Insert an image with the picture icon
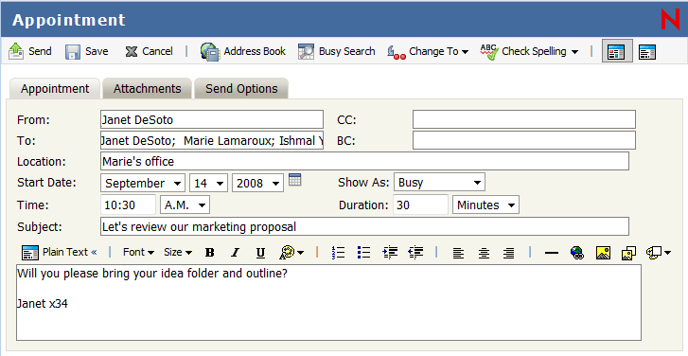This screenshot has height=356, width=688. (x=603, y=253)
